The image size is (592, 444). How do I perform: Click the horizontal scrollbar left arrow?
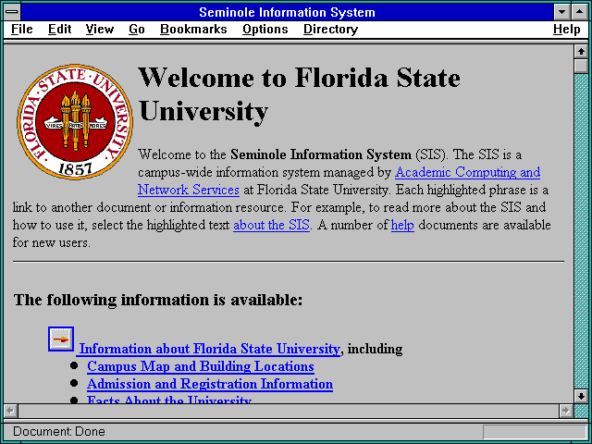point(11,411)
